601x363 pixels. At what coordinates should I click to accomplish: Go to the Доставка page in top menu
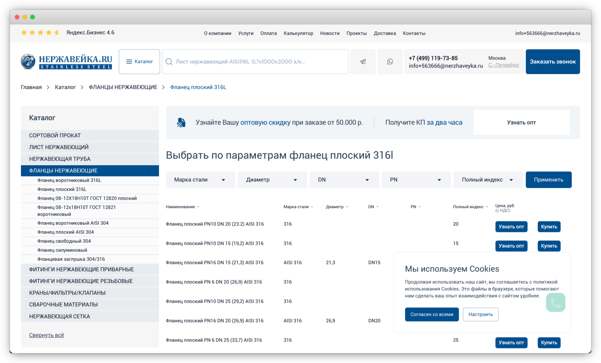(384, 33)
